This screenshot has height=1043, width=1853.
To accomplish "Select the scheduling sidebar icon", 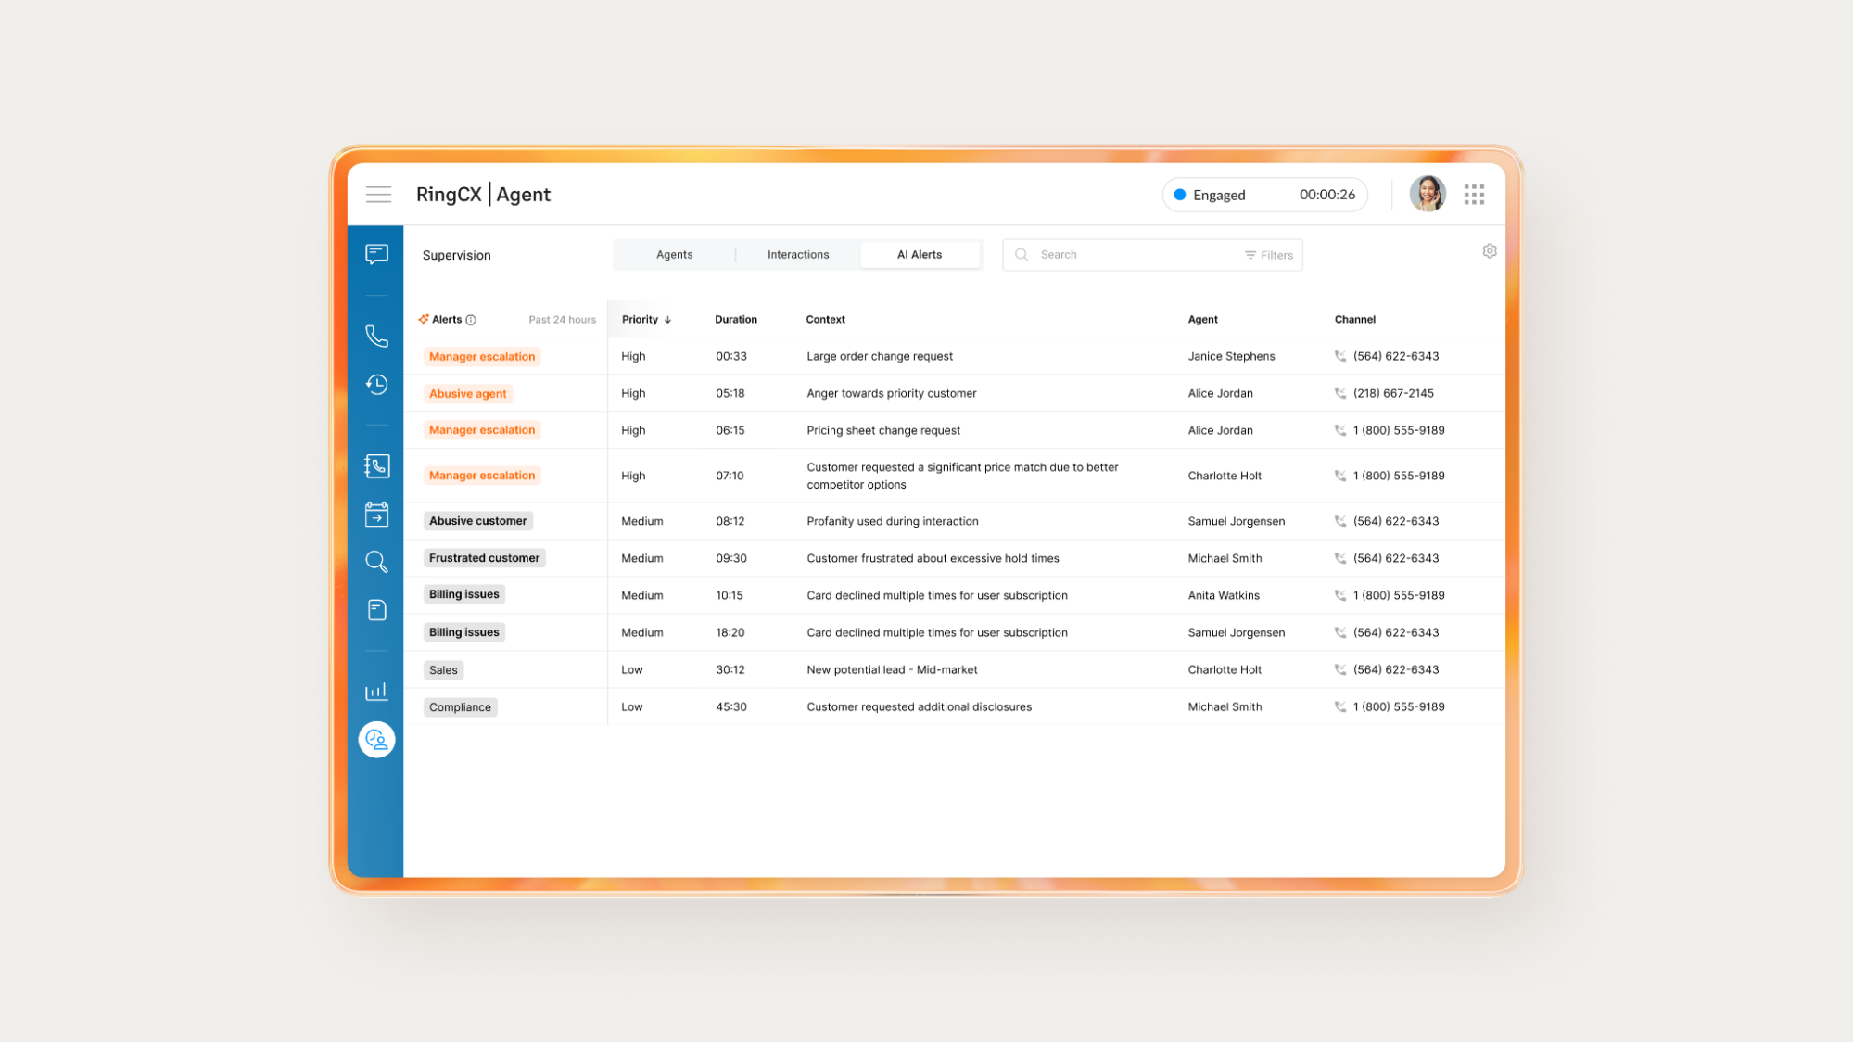I will pyautogui.click(x=376, y=514).
